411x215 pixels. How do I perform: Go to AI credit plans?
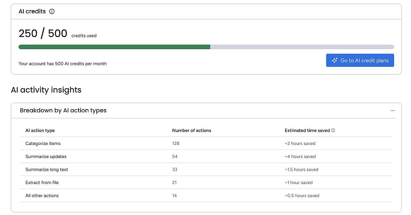tap(360, 60)
